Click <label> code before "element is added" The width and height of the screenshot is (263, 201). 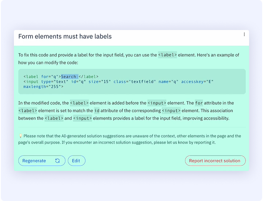point(79,103)
